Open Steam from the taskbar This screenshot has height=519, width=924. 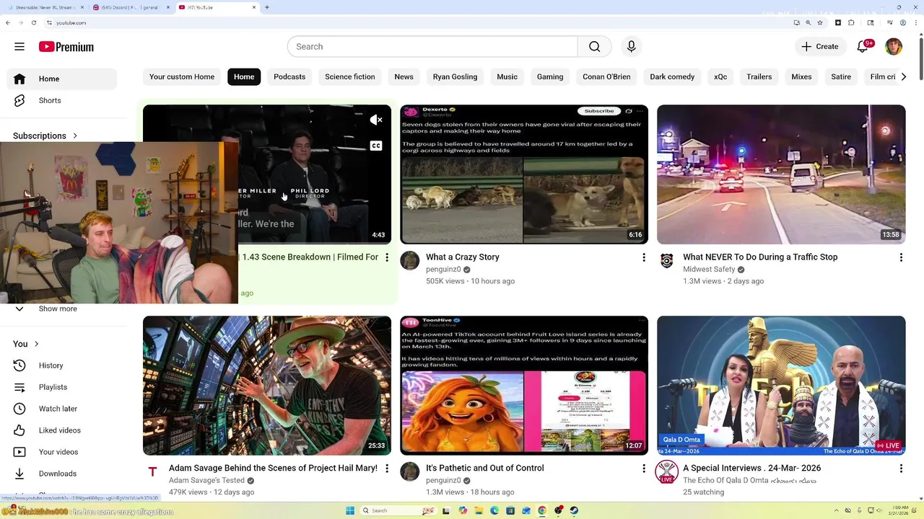(574, 510)
